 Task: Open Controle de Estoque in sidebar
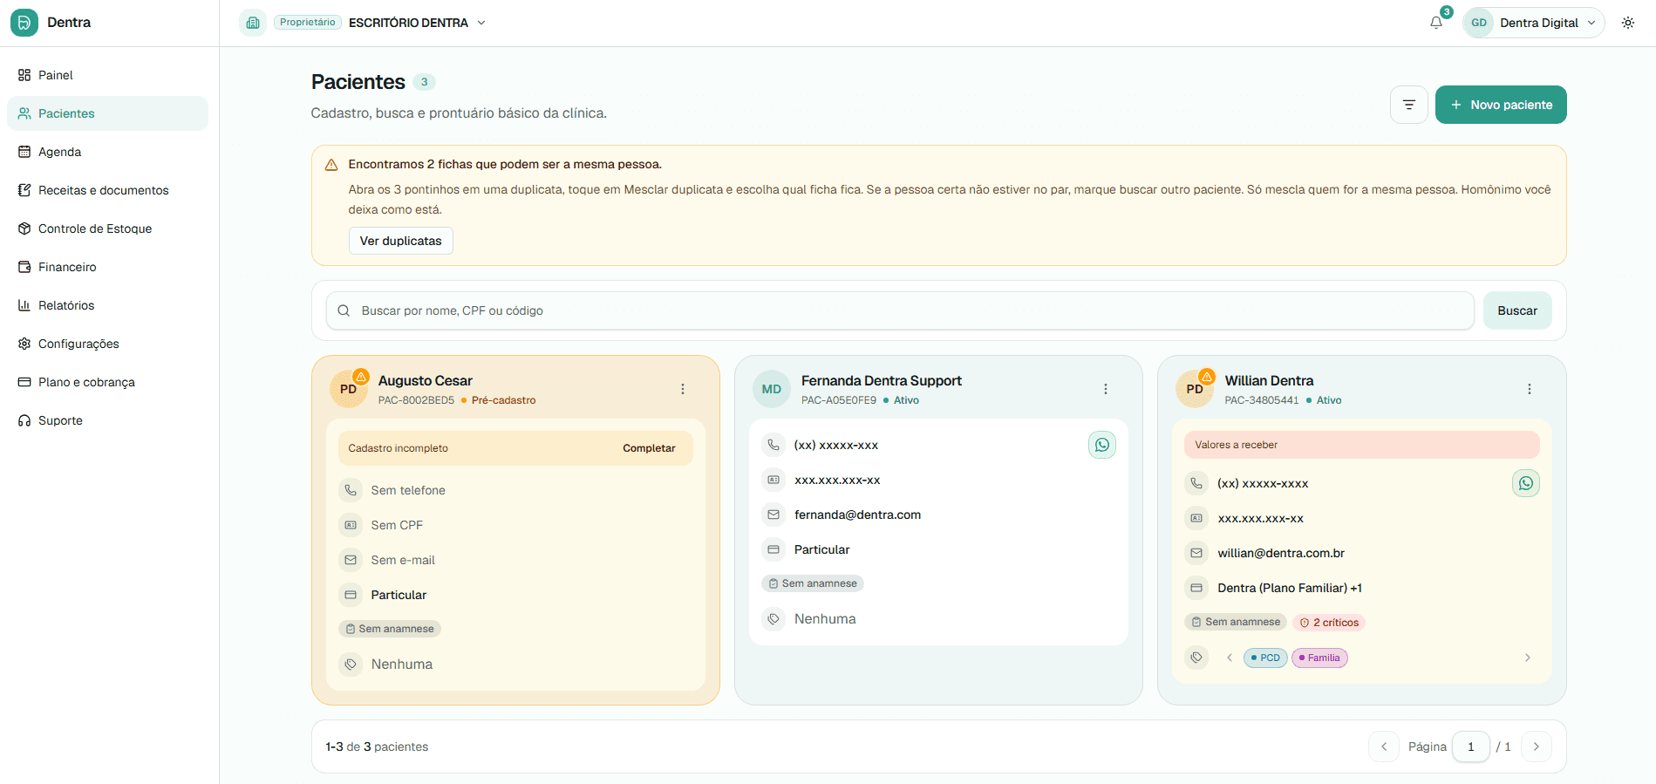click(107, 228)
